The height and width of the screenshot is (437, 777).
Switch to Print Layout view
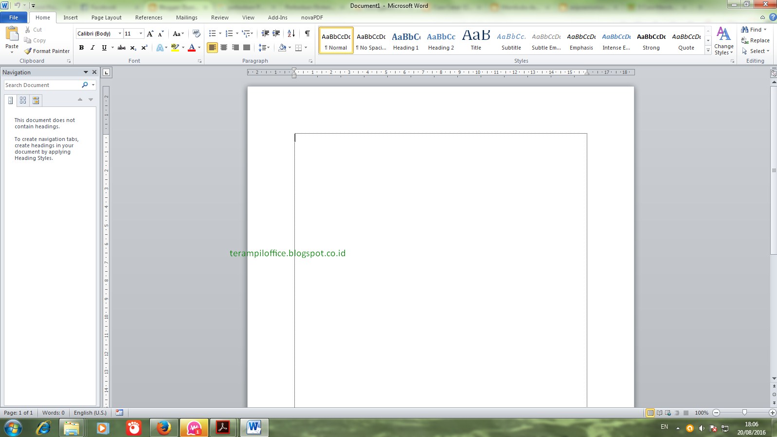pyautogui.click(x=650, y=413)
